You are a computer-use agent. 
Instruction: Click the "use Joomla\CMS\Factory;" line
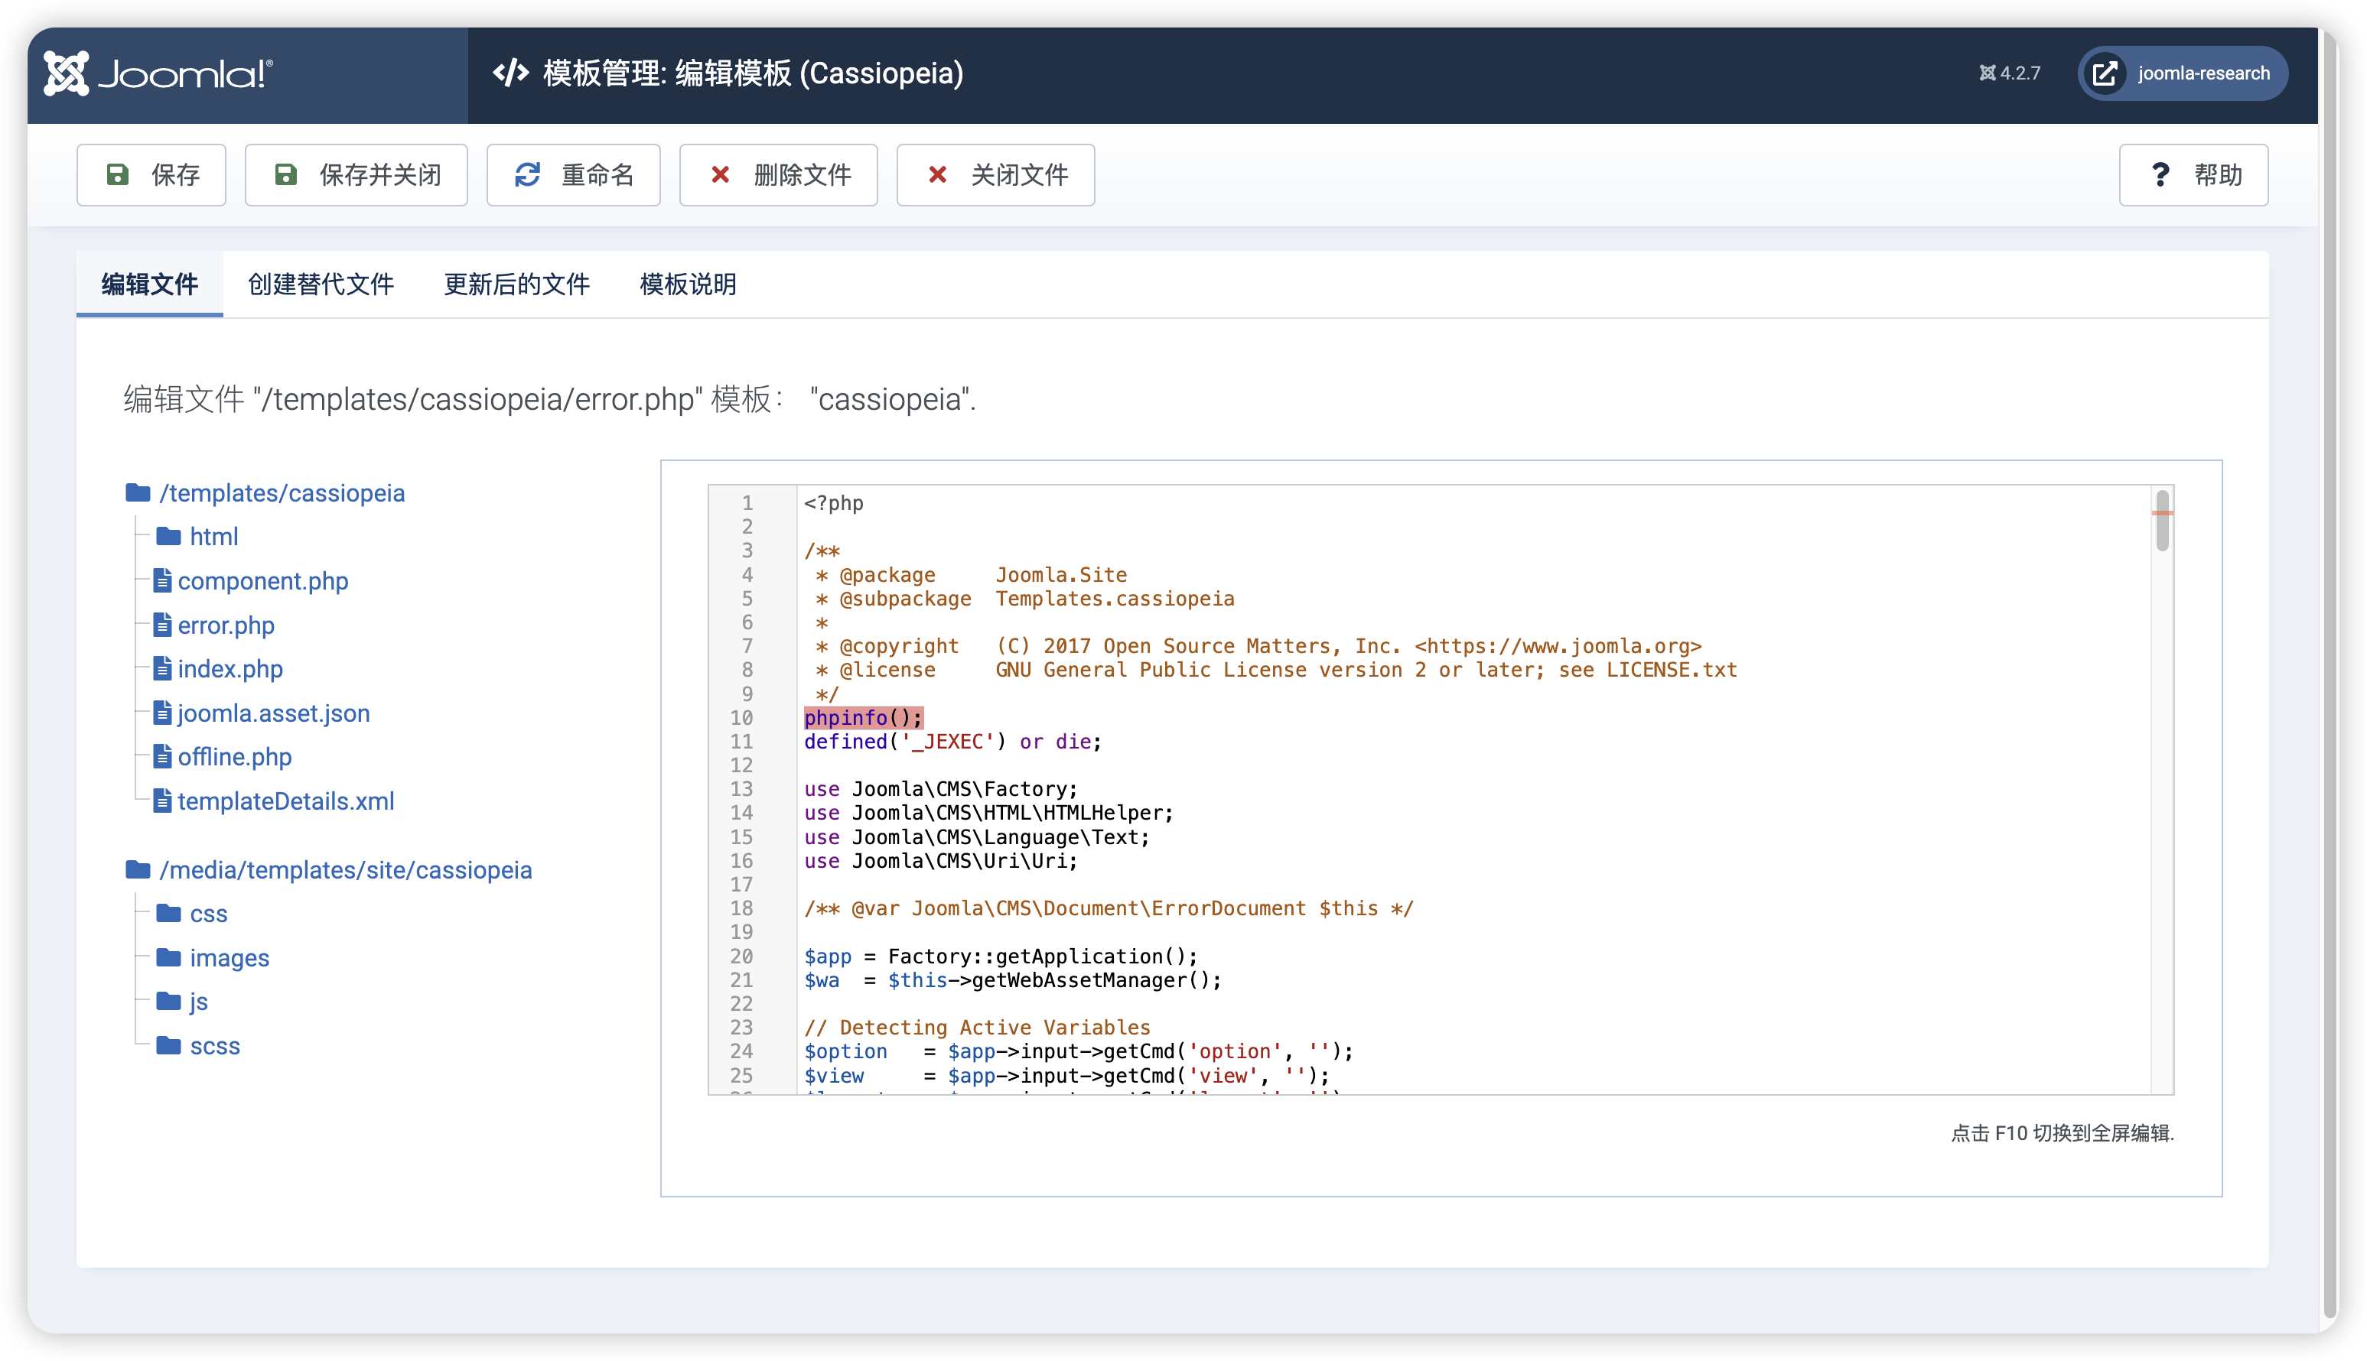click(x=940, y=789)
